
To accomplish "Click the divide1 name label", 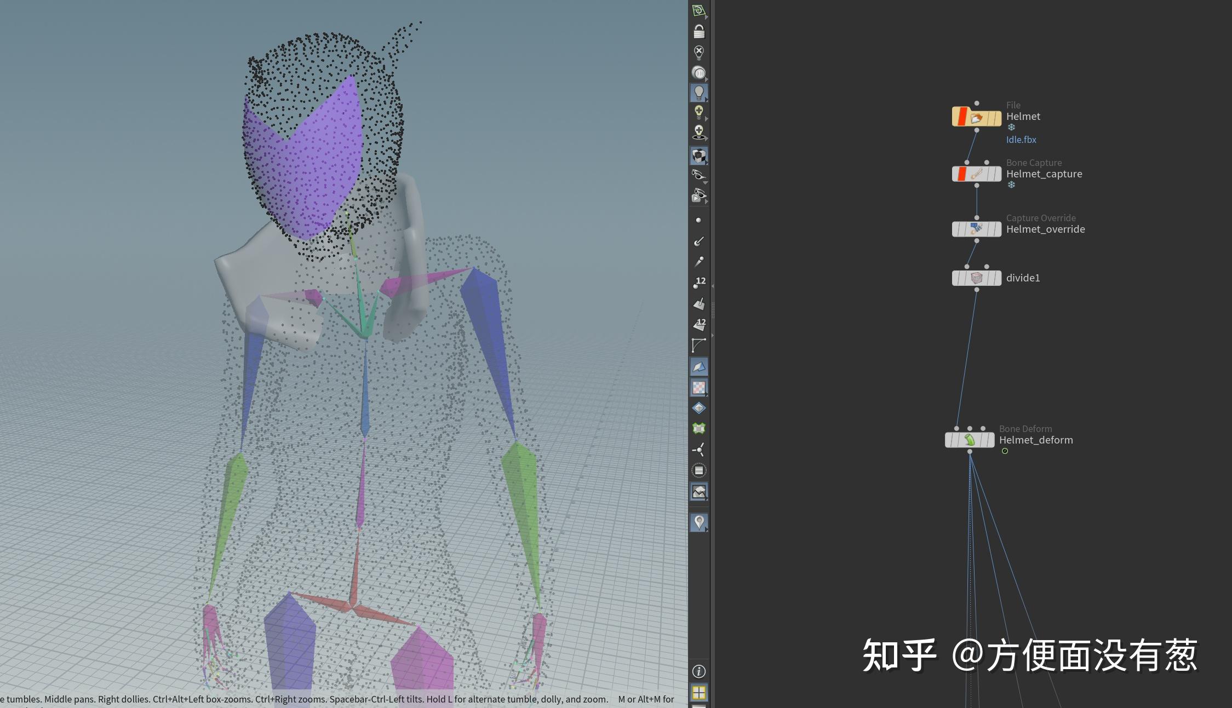I will pyautogui.click(x=1023, y=278).
